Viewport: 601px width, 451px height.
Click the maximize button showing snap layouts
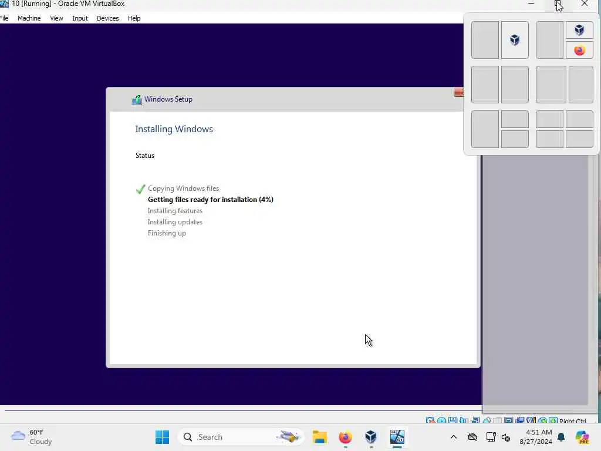pos(558,4)
